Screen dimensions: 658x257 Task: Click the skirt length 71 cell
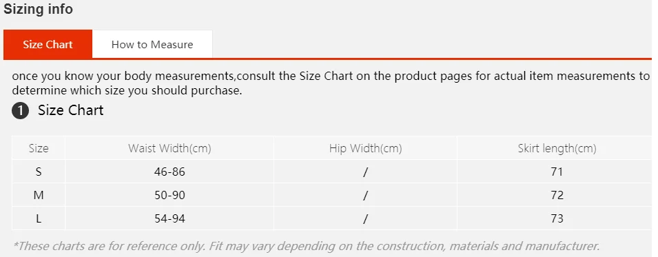coord(557,172)
